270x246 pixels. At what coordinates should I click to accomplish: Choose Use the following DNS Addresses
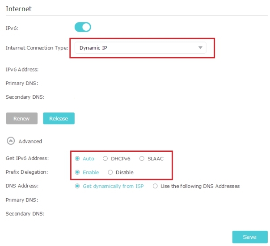pyautogui.click(x=155, y=186)
